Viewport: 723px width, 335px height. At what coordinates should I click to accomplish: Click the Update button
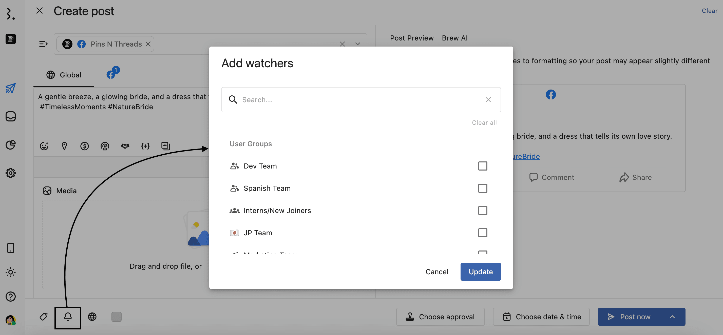click(480, 272)
